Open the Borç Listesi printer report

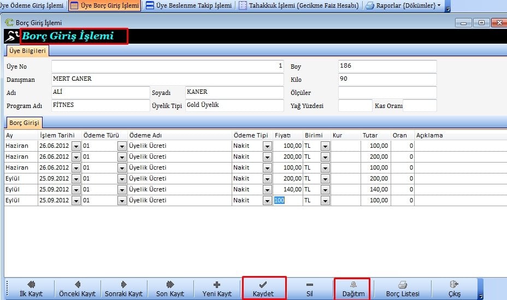point(403,289)
